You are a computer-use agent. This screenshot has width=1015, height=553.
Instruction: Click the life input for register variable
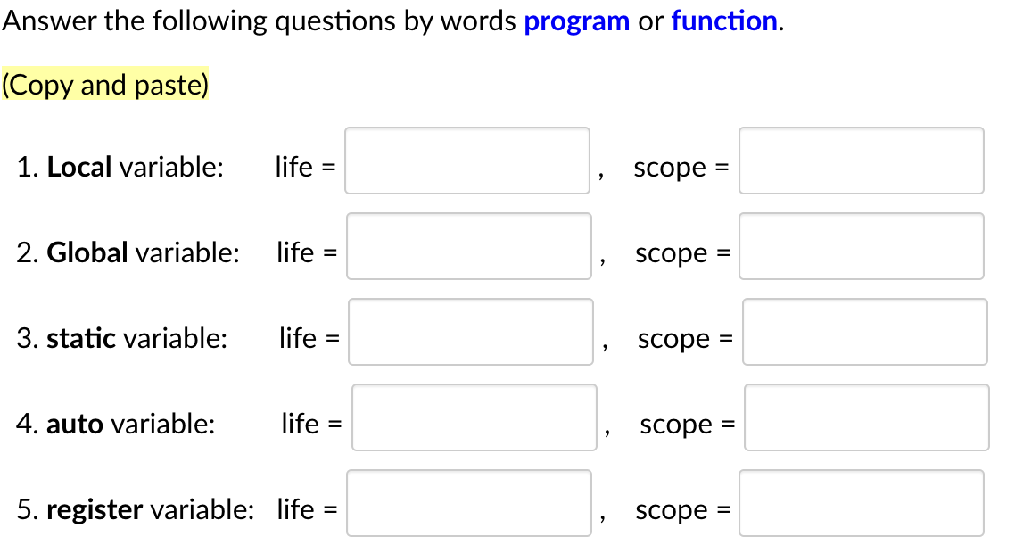point(469,503)
